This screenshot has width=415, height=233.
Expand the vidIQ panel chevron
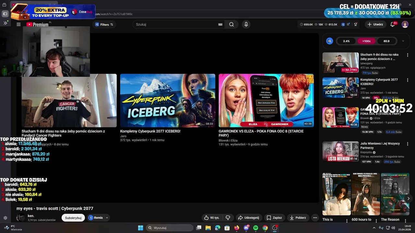click(x=403, y=41)
